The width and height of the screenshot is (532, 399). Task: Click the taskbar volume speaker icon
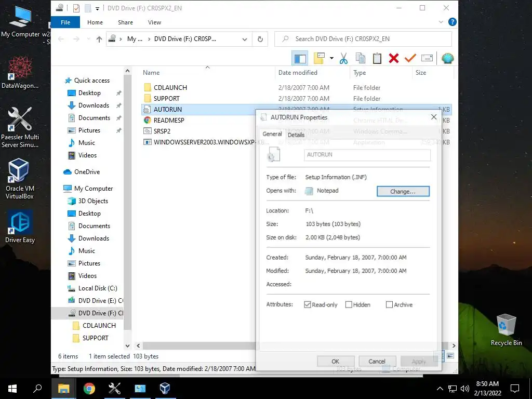[x=465, y=389]
